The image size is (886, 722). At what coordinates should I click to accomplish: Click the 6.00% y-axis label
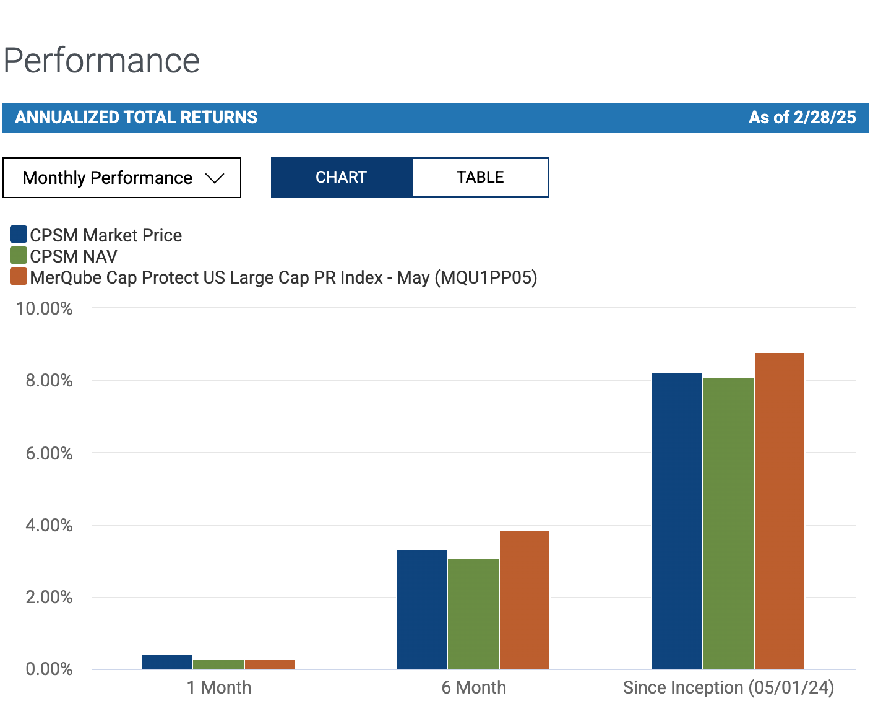point(49,453)
